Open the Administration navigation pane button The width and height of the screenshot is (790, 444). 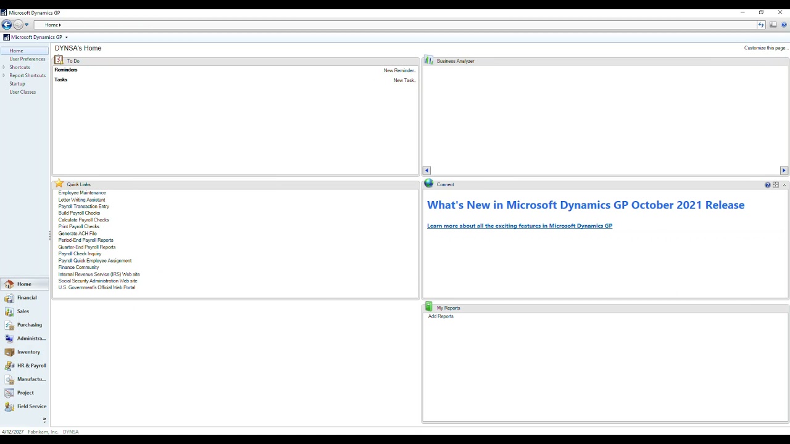pyautogui.click(x=25, y=339)
